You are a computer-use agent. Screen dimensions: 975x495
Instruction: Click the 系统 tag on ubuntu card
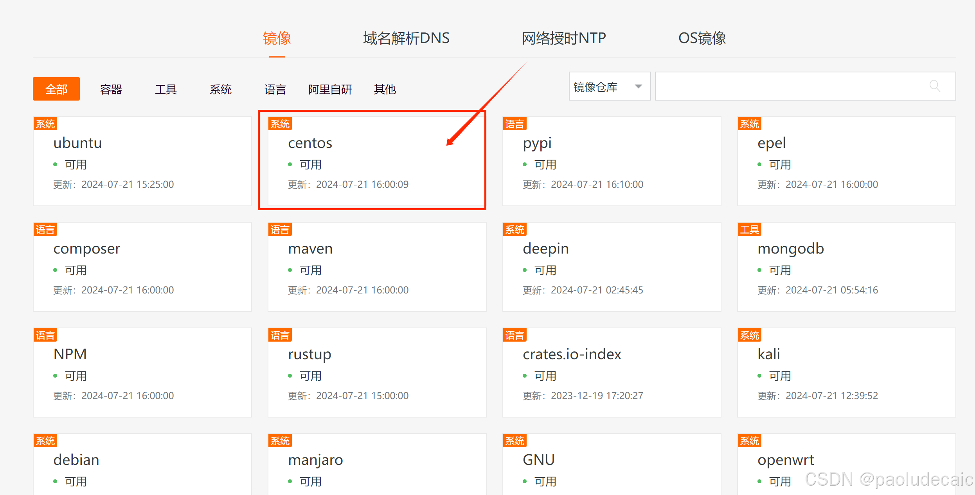pyautogui.click(x=45, y=124)
